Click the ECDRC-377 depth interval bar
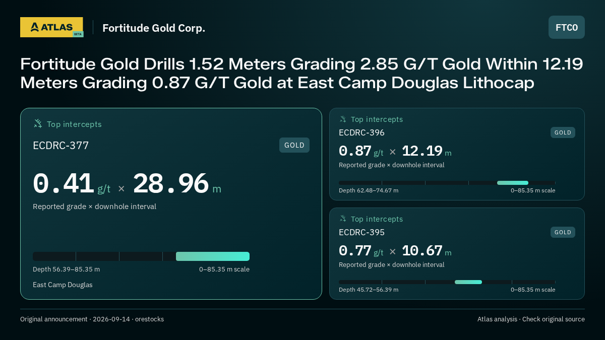 141,256
